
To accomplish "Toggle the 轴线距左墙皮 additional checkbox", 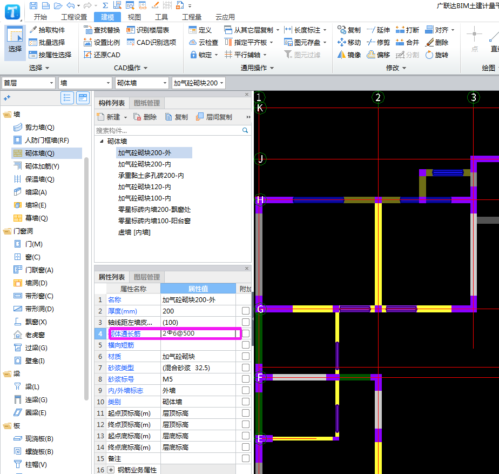I will click(x=245, y=322).
